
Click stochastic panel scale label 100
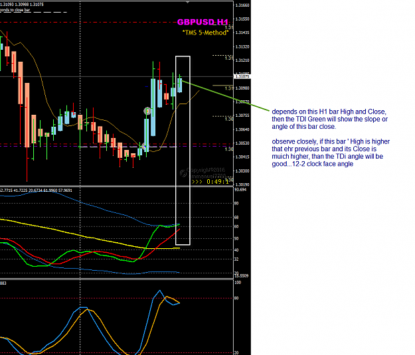(238, 283)
